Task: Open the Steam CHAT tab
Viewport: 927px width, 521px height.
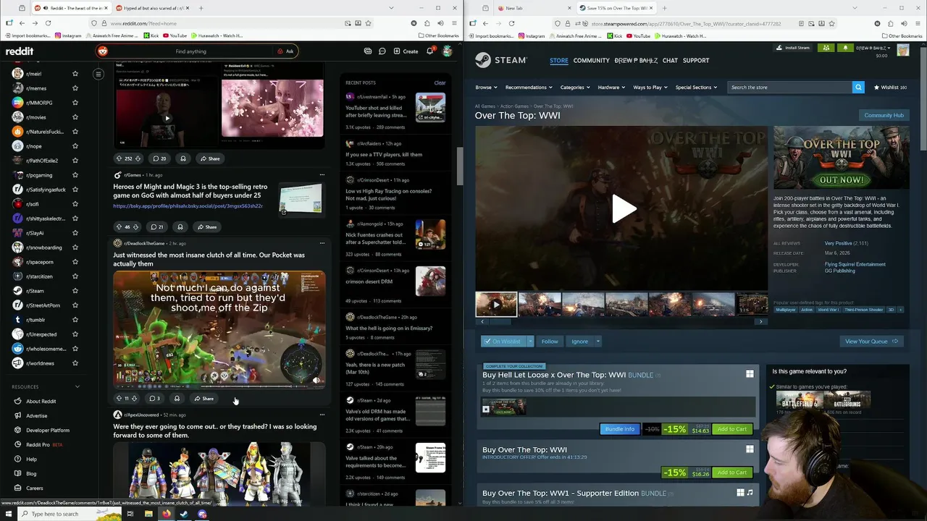Action: 670,60
